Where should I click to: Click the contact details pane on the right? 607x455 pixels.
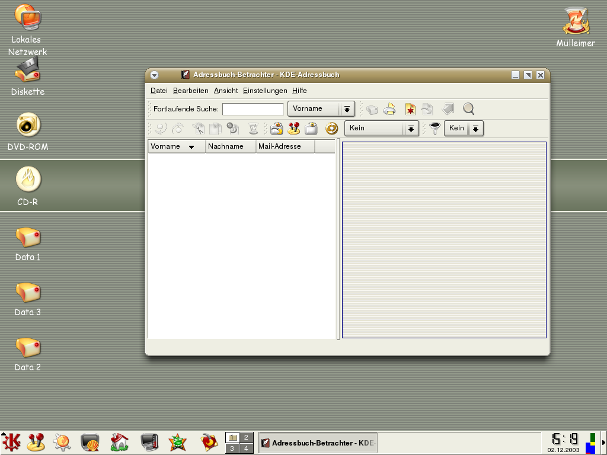click(444, 240)
